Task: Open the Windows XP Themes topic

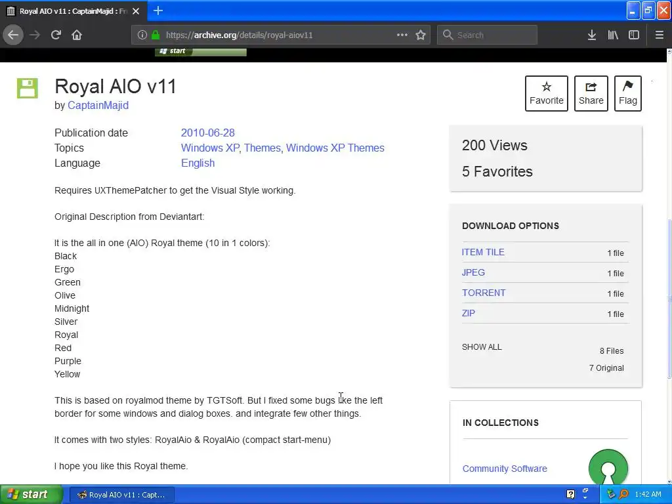Action: click(x=335, y=148)
